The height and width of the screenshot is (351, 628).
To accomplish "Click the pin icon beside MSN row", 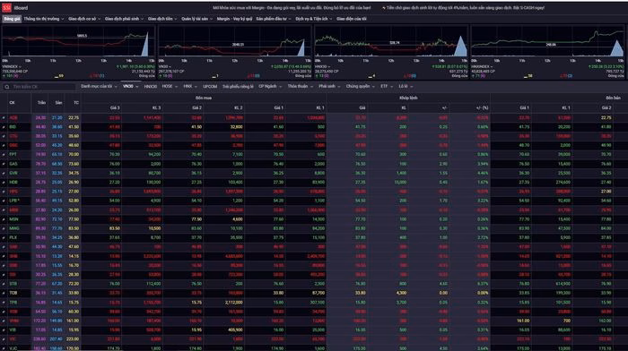I will coord(4,219).
